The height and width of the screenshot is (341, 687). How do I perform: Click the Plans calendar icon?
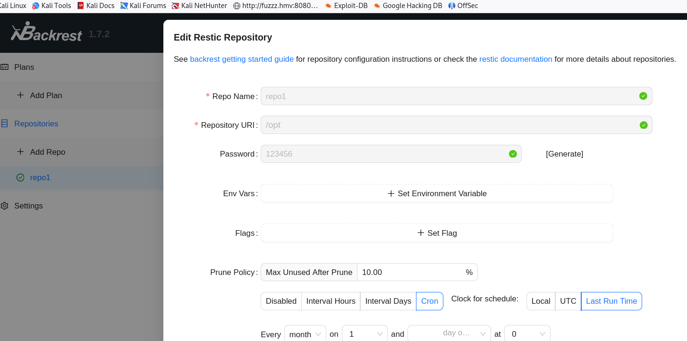tap(4, 67)
